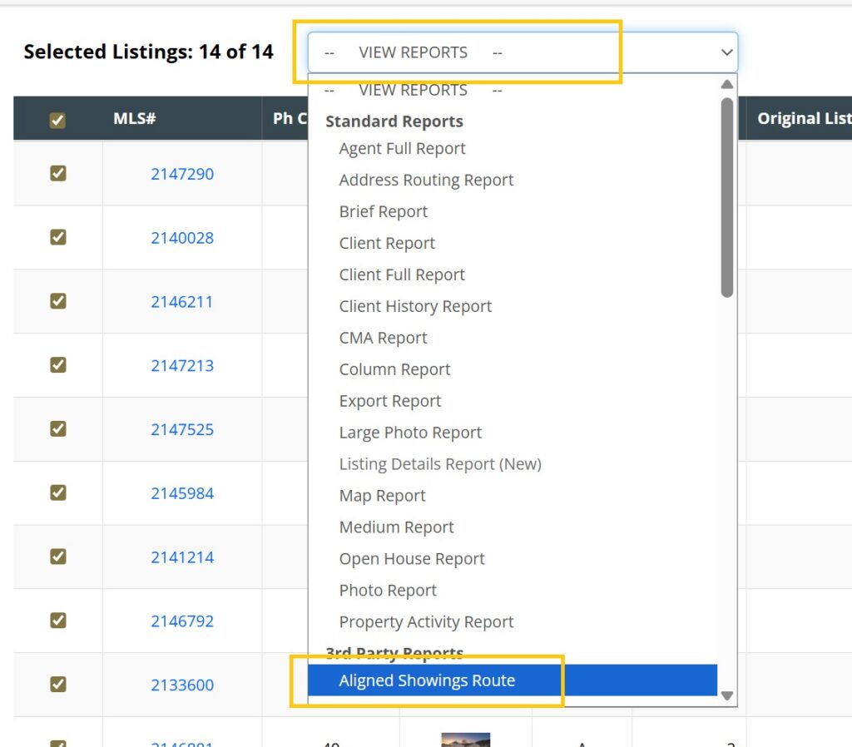852x747 pixels.
Task: Choose CMA Report option
Action: 383,338
